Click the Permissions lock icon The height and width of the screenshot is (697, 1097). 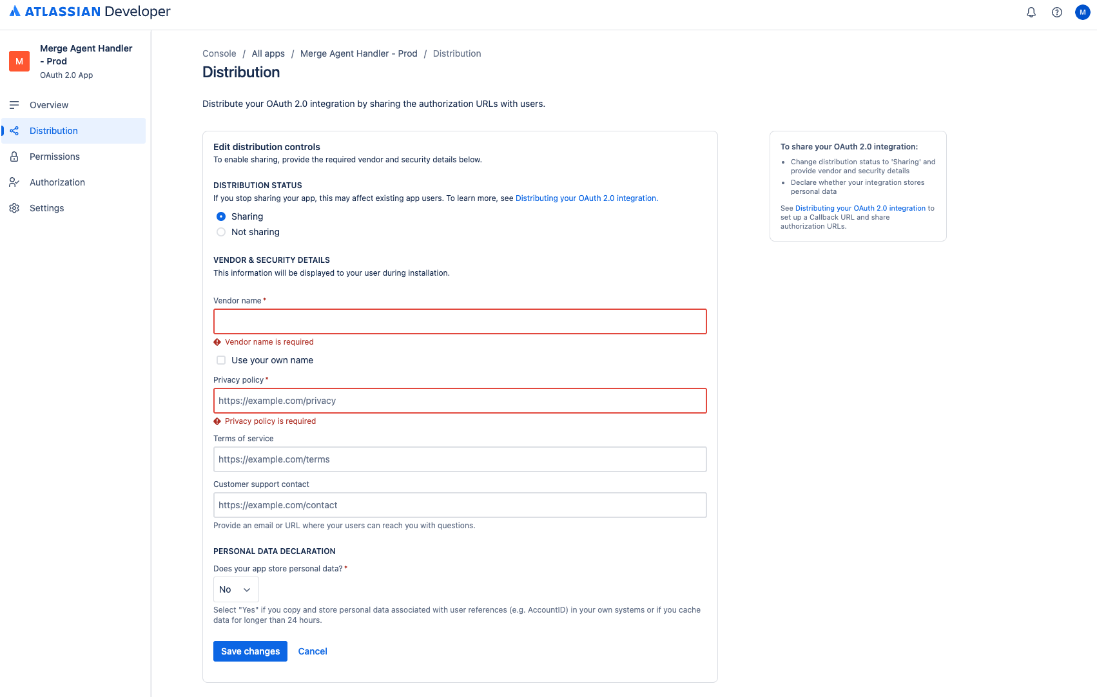[14, 157]
